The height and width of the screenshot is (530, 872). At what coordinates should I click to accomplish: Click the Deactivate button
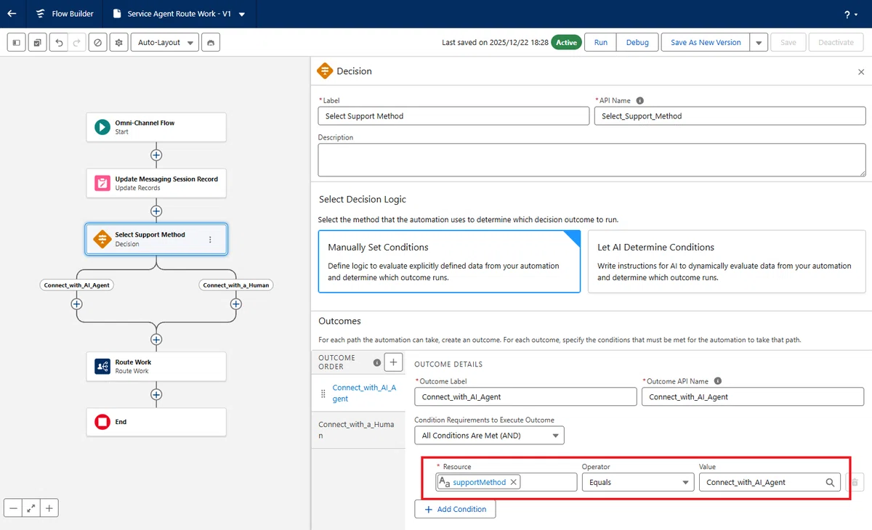coord(836,42)
